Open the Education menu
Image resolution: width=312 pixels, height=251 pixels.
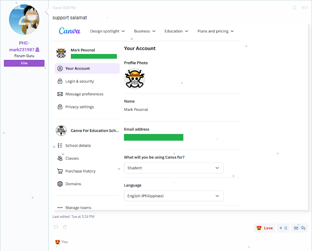(x=176, y=31)
